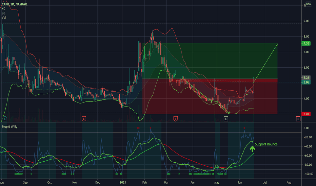Click the 6.00 price axis value
The height and width of the screenshot is (186, 316).
click(306, 68)
